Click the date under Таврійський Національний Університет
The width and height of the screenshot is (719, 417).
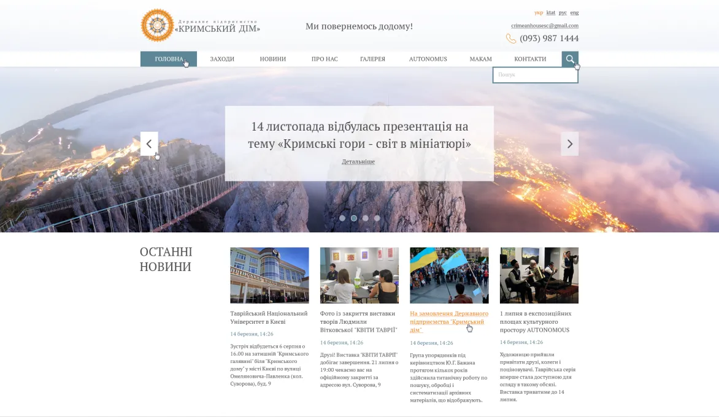tap(252, 334)
